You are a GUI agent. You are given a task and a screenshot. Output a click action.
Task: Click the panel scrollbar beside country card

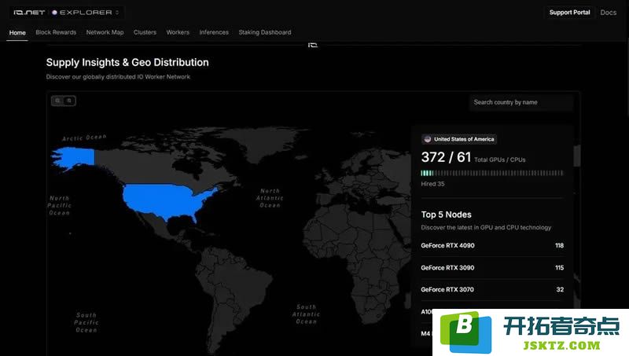tap(577, 156)
